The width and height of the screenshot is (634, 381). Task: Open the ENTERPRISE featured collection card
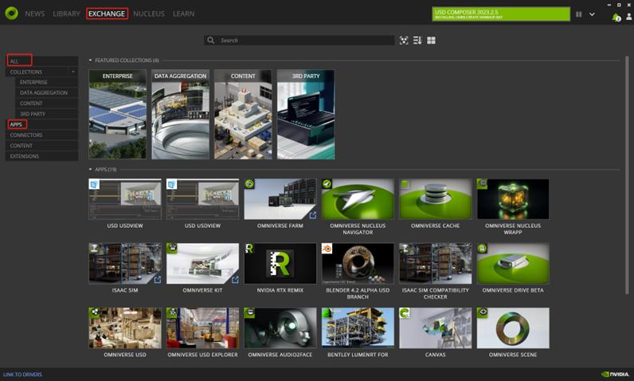pos(117,115)
